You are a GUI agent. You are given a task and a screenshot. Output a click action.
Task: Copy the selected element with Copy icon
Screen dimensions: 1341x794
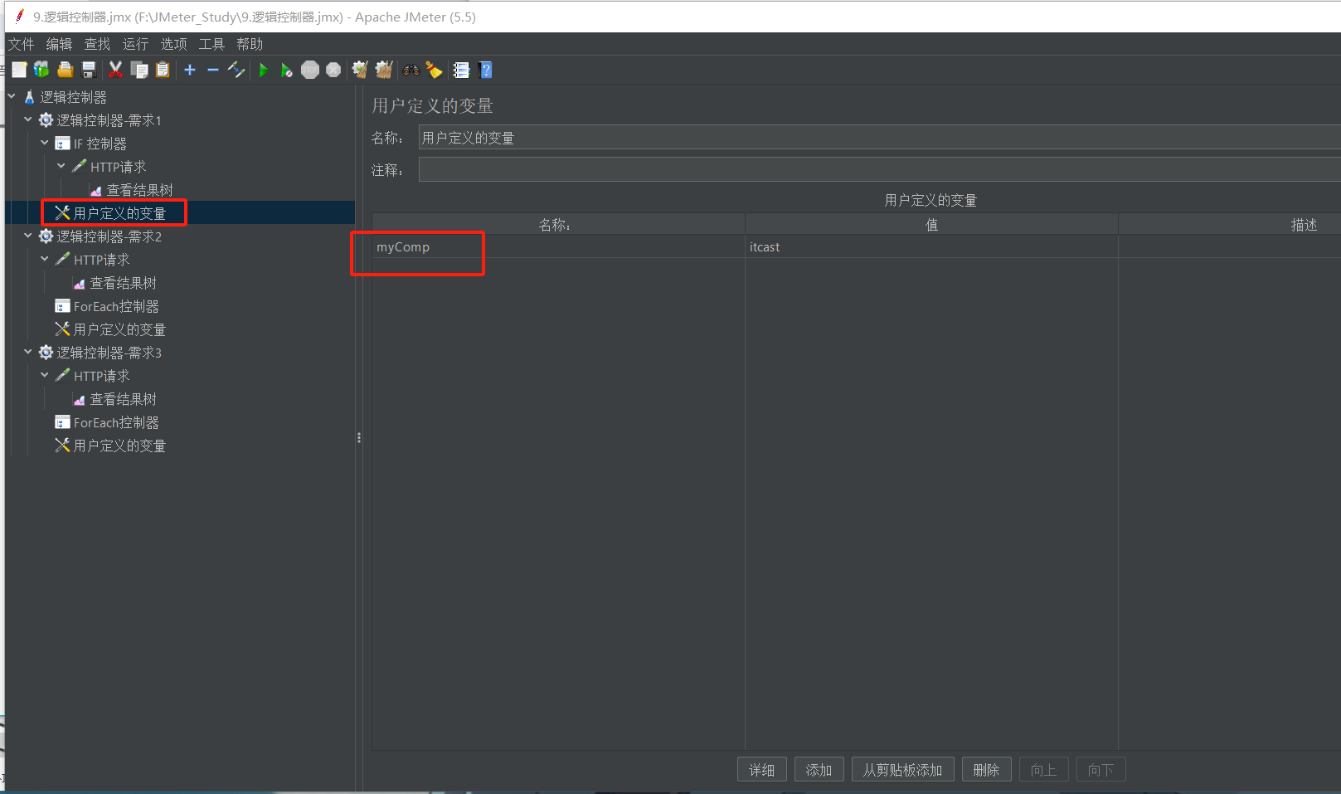[x=139, y=70]
